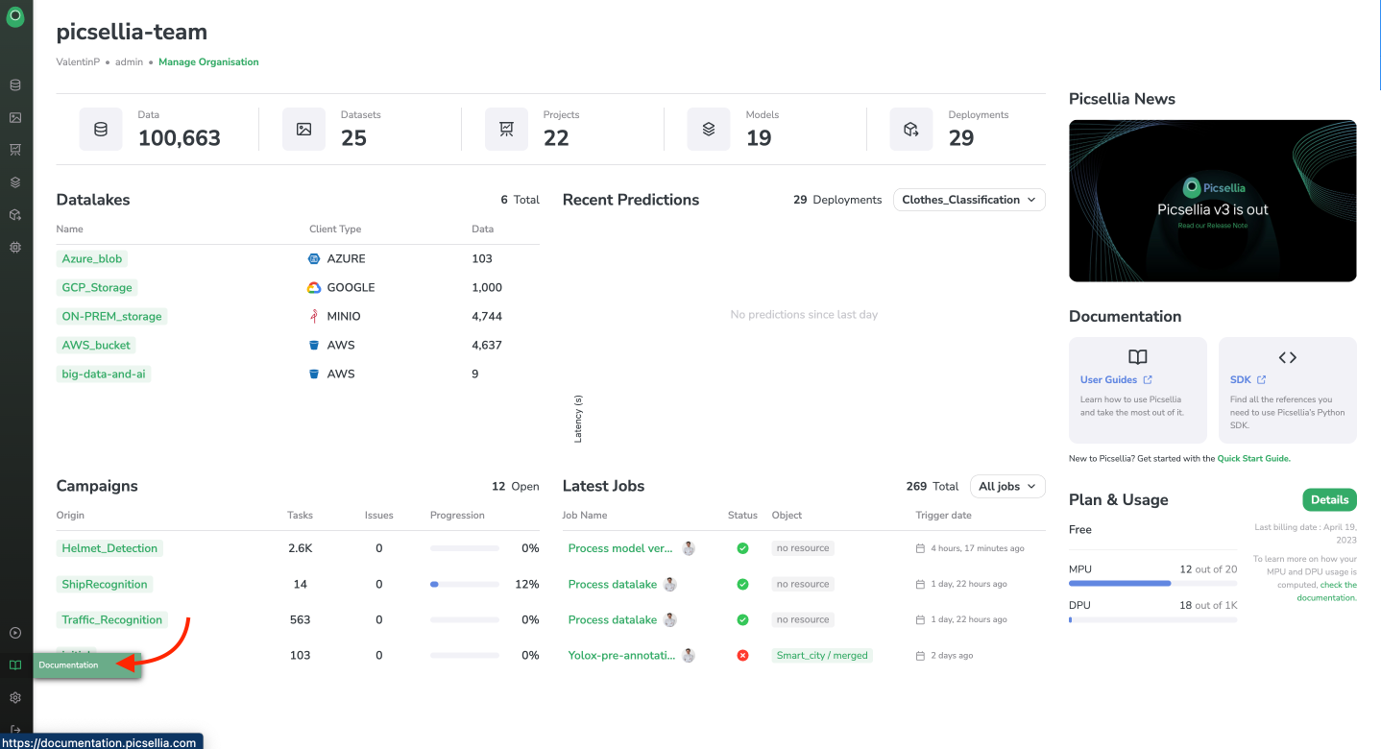The height and width of the screenshot is (749, 1381).
Task: Click the User Guides book icon
Action: coord(1138,357)
